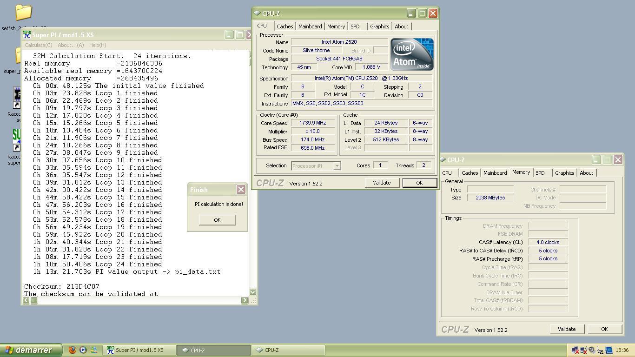635x357 pixels.
Task: Click the Level 2 512 KBytes cache field
Action: [386, 139]
